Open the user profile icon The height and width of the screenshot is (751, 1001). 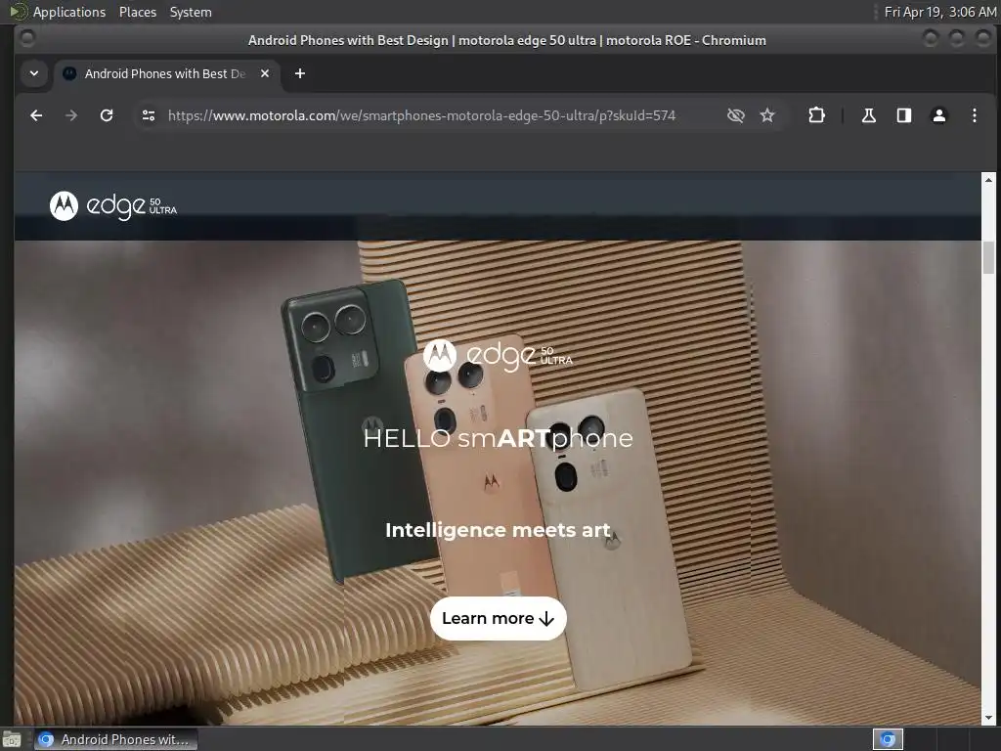click(x=939, y=115)
